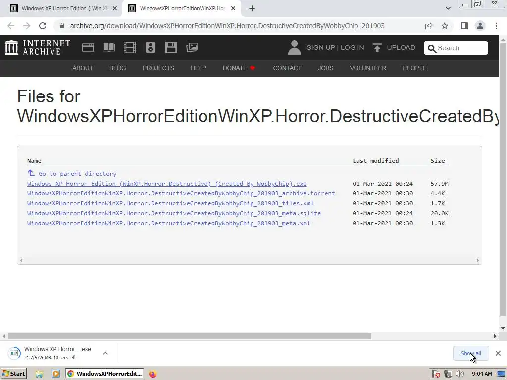Download the Windows XP Horror Edition .exe
Image resolution: width=507 pixels, height=380 pixels.
[167, 184]
